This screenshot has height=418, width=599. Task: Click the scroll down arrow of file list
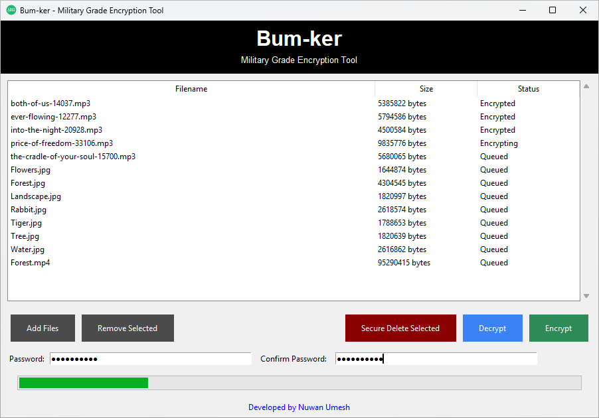(x=586, y=296)
